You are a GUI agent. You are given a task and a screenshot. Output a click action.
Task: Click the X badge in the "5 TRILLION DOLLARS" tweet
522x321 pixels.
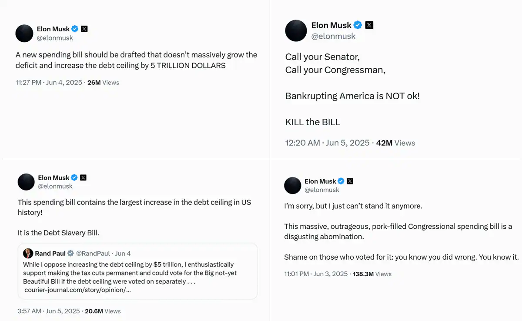coord(84,29)
